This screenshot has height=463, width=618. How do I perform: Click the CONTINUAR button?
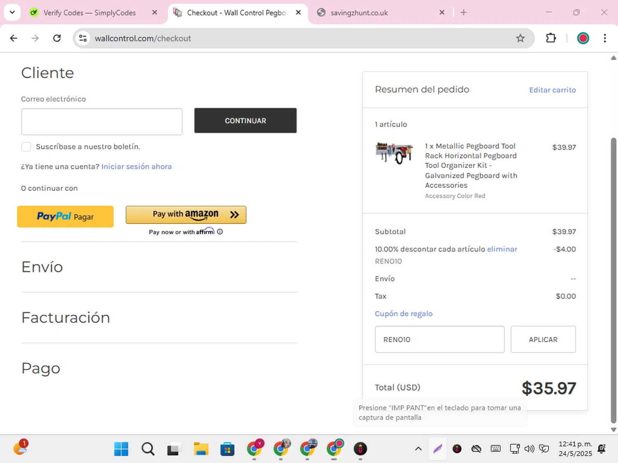pos(246,121)
